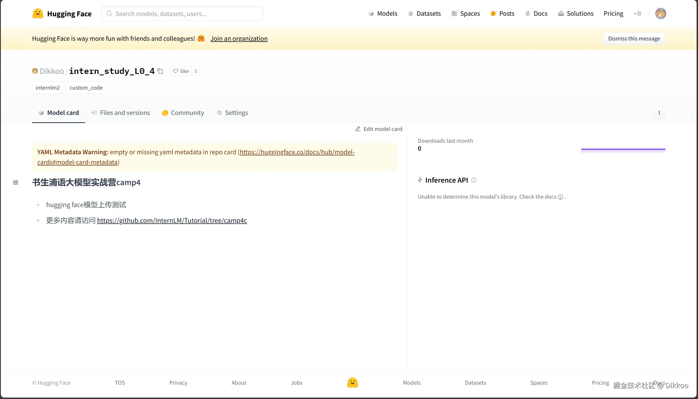Open the three-dot model actions menu
This screenshot has width=698, height=399.
659,113
